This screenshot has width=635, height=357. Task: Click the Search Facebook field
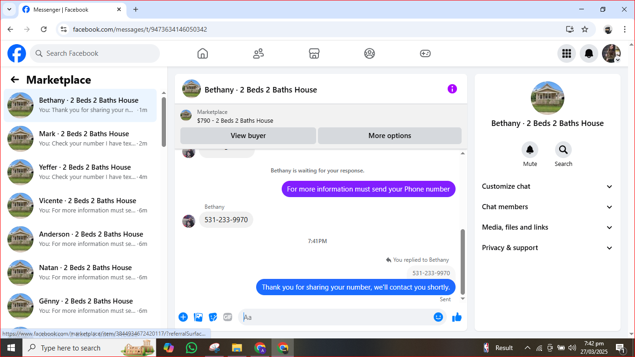(x=95, y=53)
